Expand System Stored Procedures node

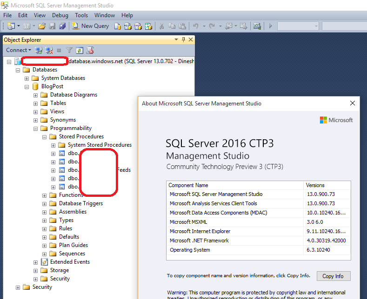click(53, 145)
